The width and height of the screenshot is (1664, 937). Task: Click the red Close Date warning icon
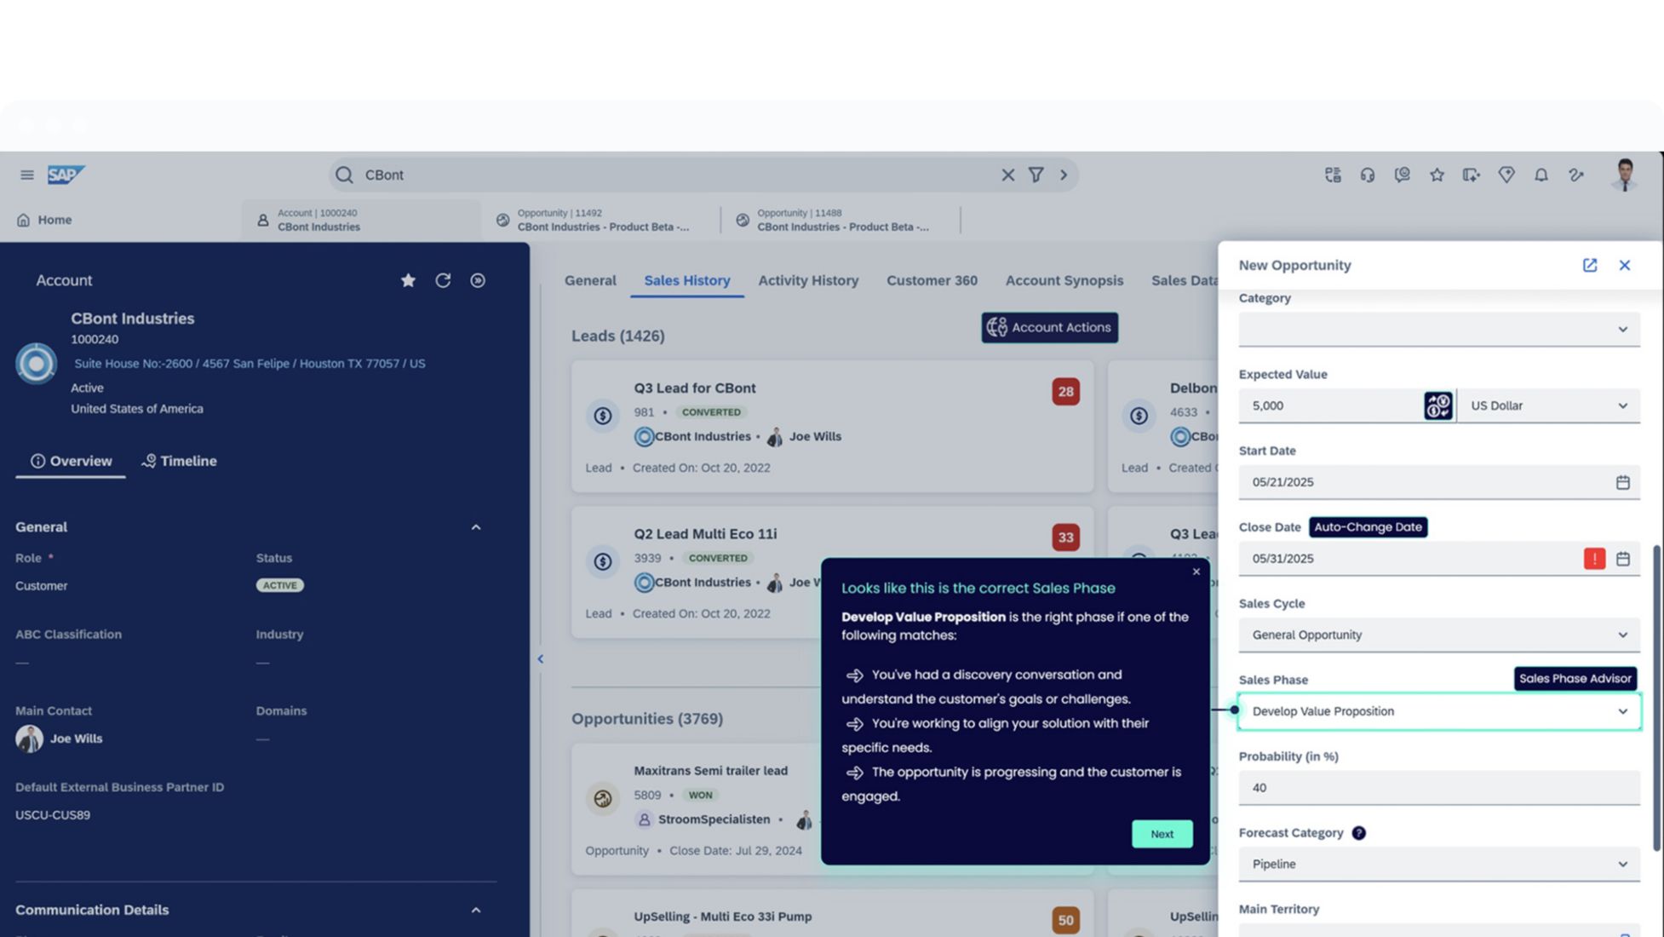click(1594, 559)
